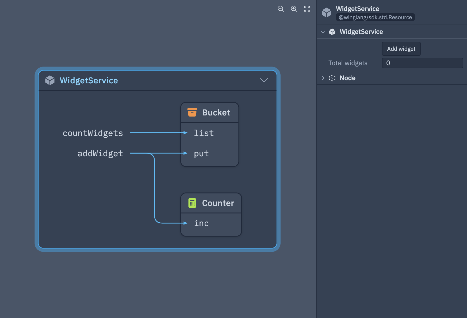Expand the Node section in inspector
The image size is (467, 318).
pos(323,78)
